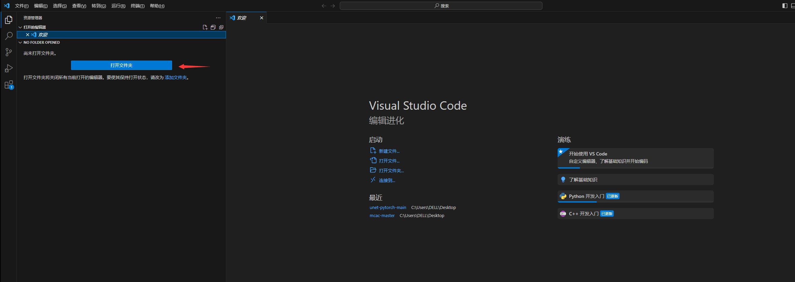Go forward with the right arrow navigation
Screen dimensions: 795x282
pos(333,6)
